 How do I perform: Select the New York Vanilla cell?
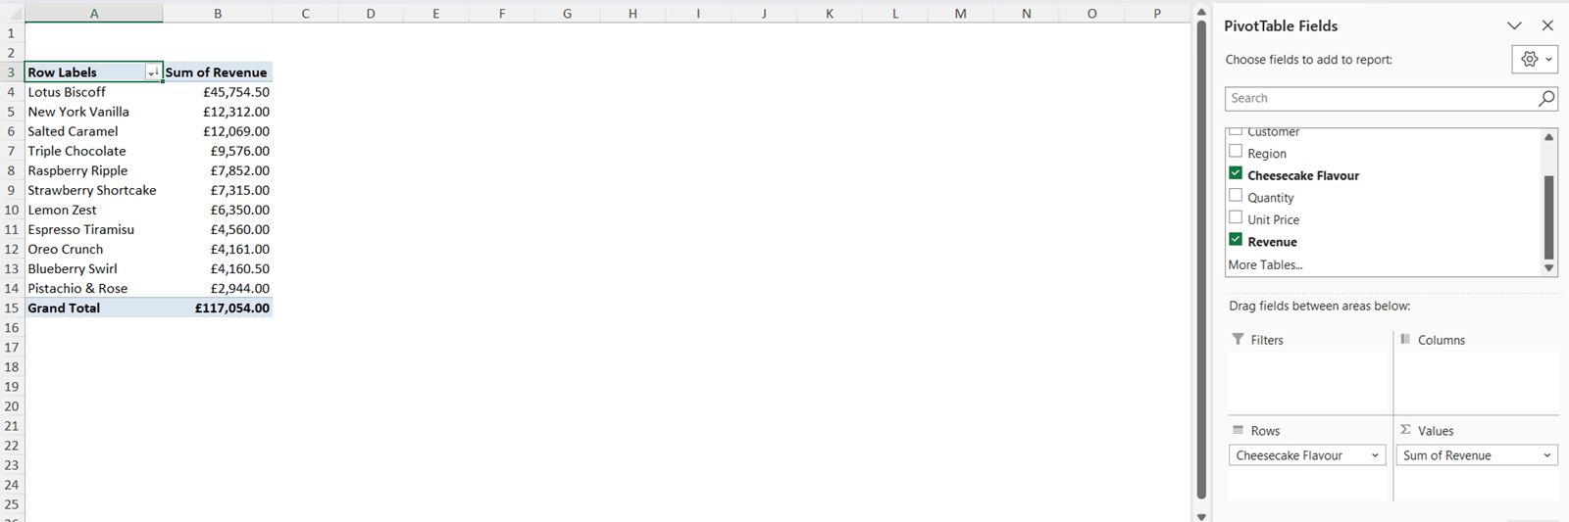click(94, 112)
